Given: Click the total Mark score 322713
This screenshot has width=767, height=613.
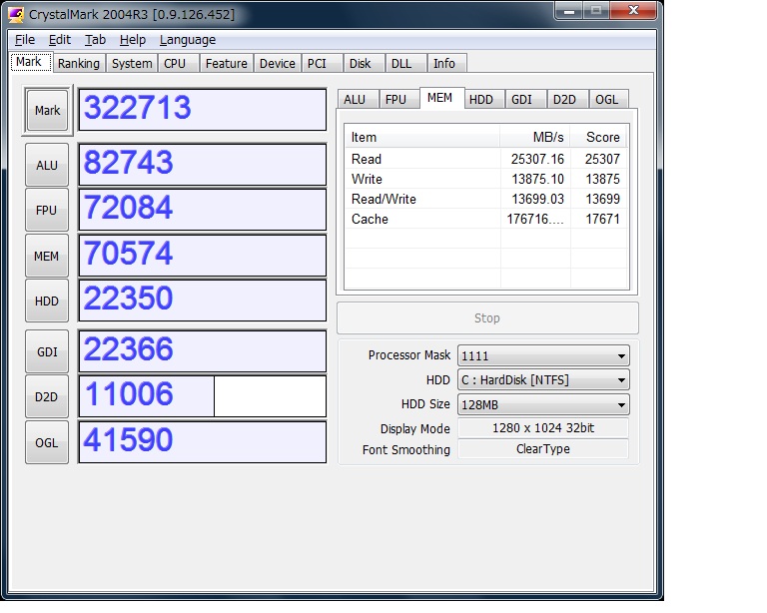Looking at the screenshot, I should [x=203, y=110].
